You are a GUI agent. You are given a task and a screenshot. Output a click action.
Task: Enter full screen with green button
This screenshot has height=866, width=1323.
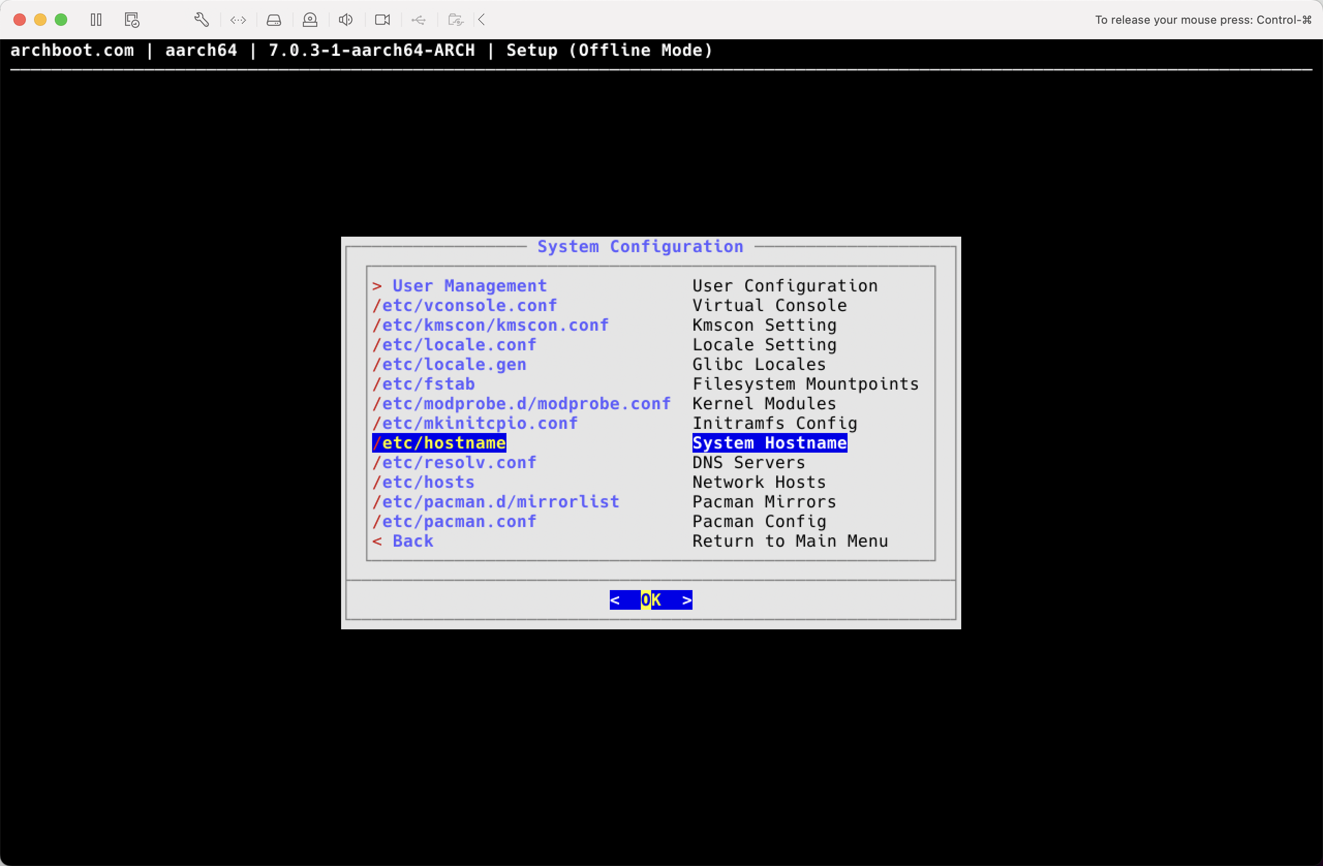coord(61,20)
